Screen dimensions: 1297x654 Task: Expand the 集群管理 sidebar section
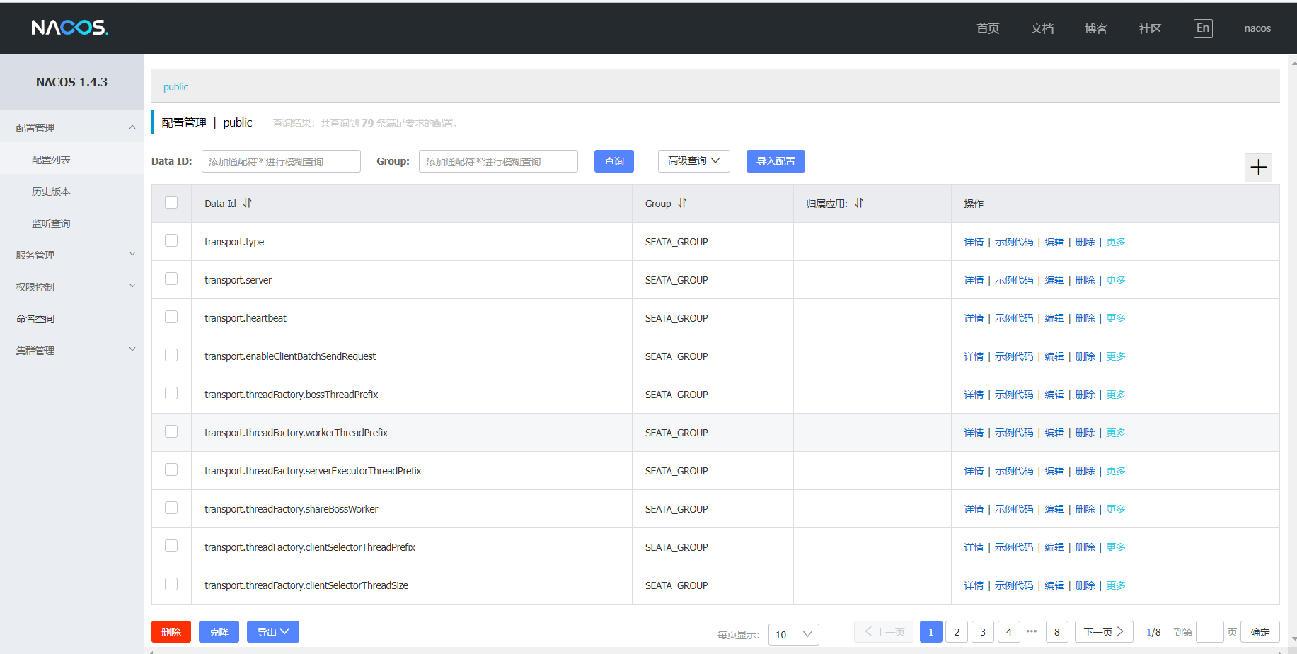(x=71, y=351)
